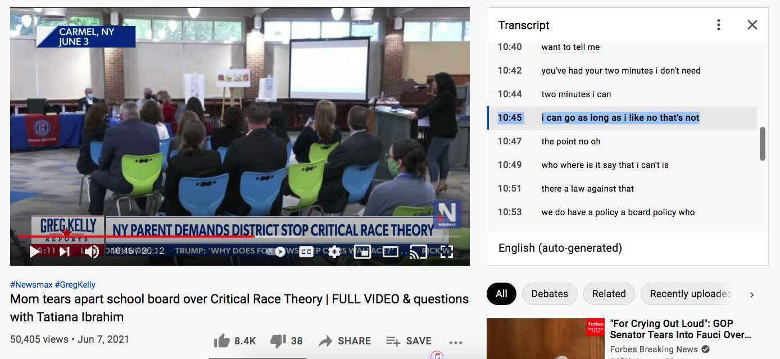Image resolution: width=780 pixels, height=359 pixels.
Task: Select 'there a law against that' line
Action: pyautogui.click(x=622, y=189)
